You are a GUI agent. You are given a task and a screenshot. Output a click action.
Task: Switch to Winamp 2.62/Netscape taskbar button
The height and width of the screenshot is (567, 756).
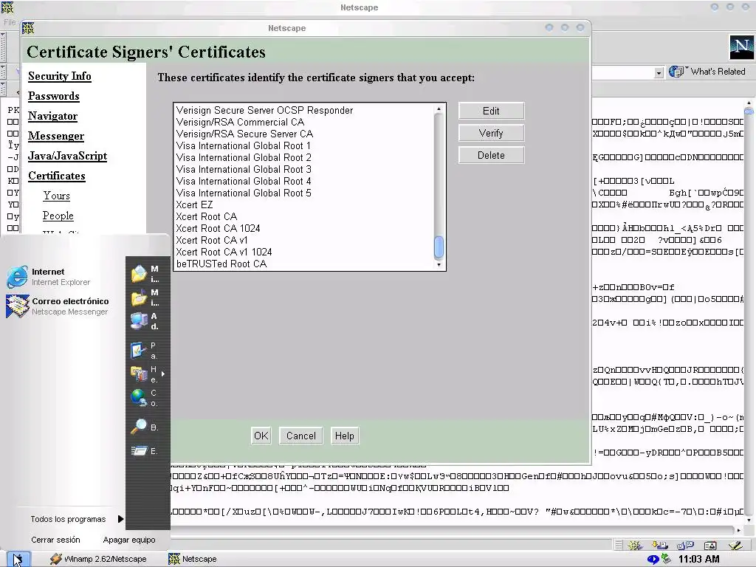pyautogui.click(x=99, y=560)
